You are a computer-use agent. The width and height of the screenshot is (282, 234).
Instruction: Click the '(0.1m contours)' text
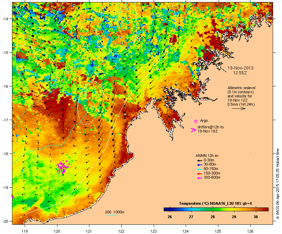240,92
